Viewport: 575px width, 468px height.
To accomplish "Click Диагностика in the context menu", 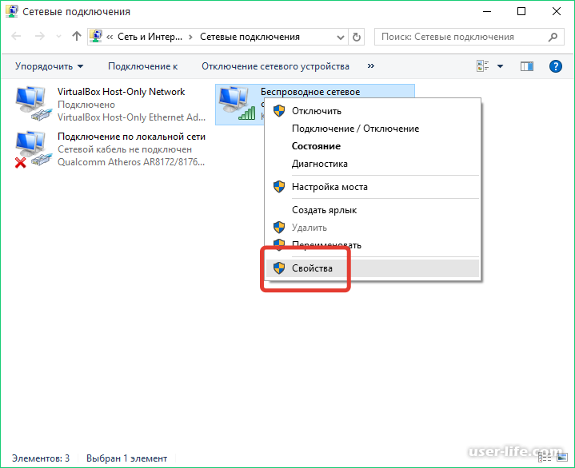I will tap(319, 164).
